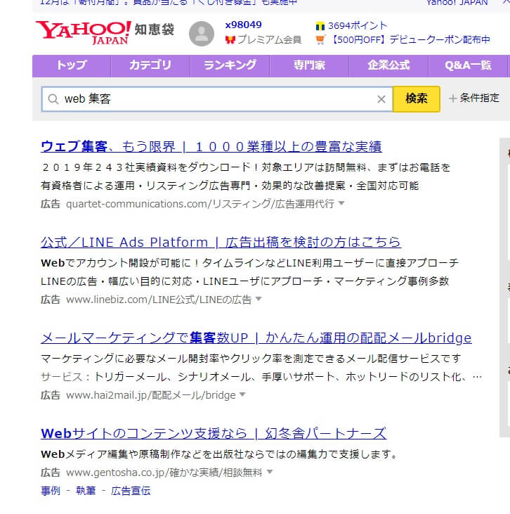Open the ランキング tab
Image resolution: width=510 pixels, height=514 pixels.
pos(230,66)
